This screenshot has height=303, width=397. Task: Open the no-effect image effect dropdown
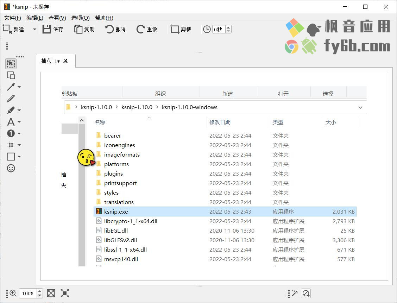[x=306, y=293]
